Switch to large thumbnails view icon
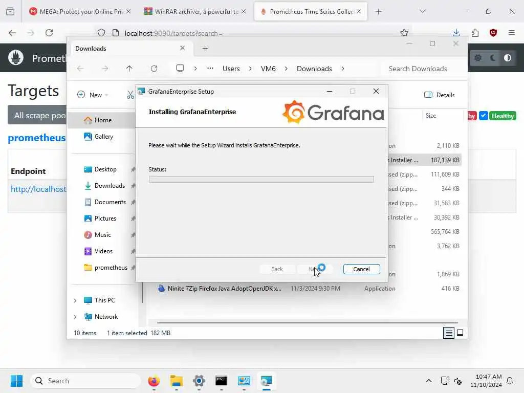Screen dimensions: 524x393 coord(460,333)
